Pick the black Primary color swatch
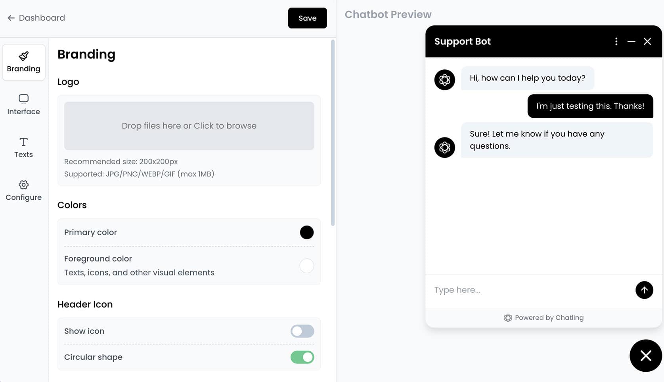This screenshot has width=664, height=382. [x=306, y=233]
